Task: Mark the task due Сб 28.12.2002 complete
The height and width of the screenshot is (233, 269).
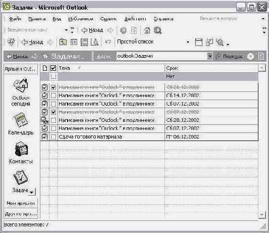Action: pyautogui.click(x=53, y=120)
